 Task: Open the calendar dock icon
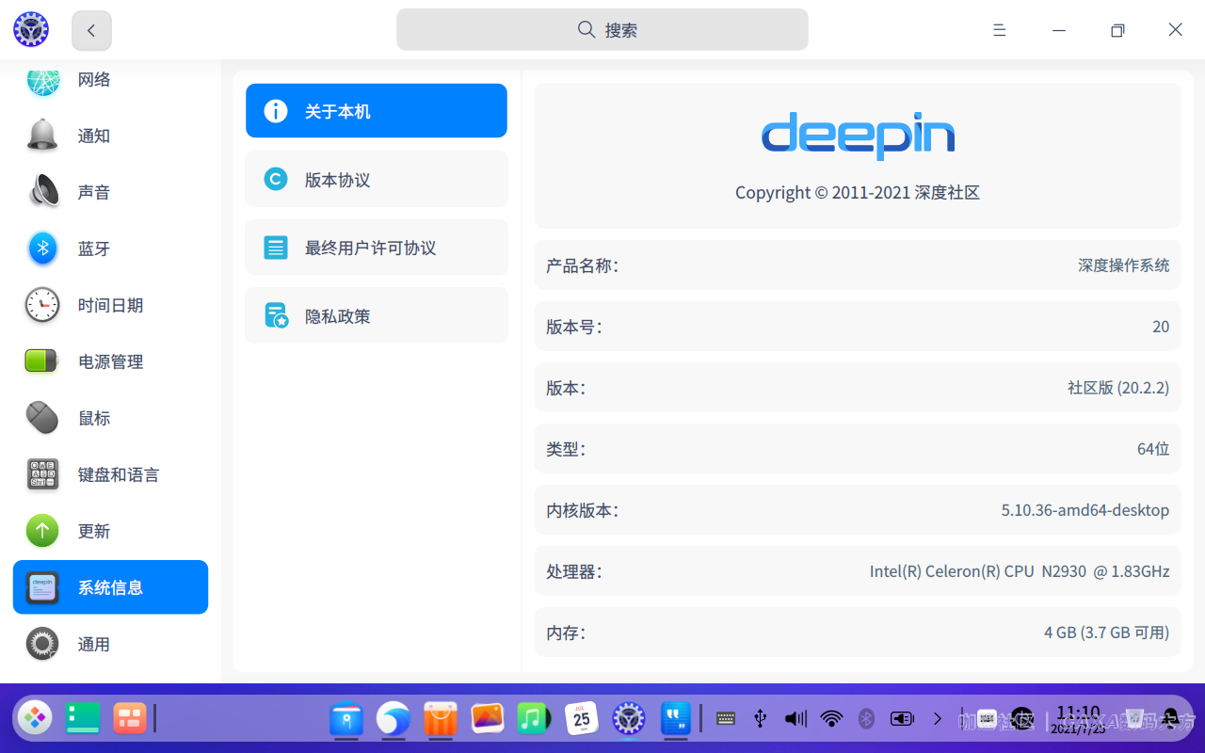pyautogui.click(x=582, y=719)
